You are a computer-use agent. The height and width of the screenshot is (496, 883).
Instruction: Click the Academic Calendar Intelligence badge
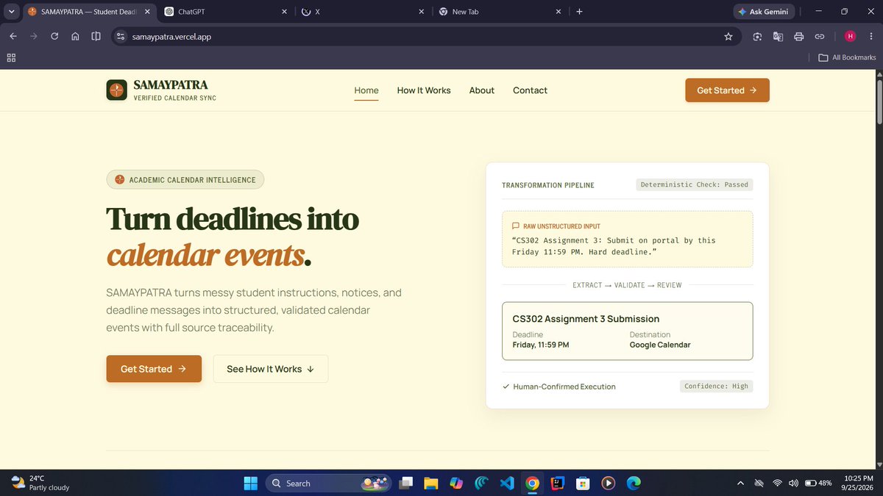185,180
